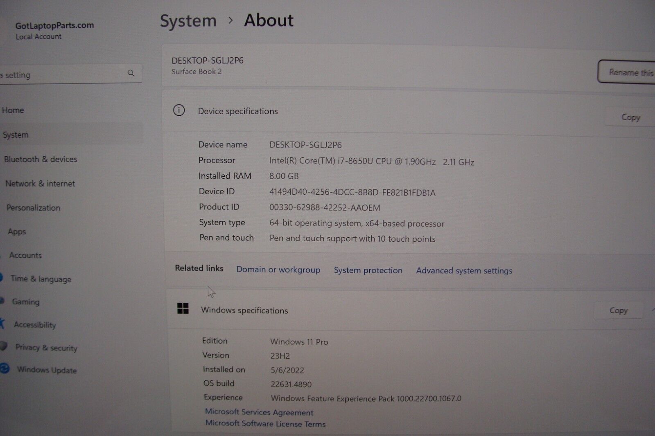Open Microsoft Software License Terms
The image size is (655, 436).
265,424
